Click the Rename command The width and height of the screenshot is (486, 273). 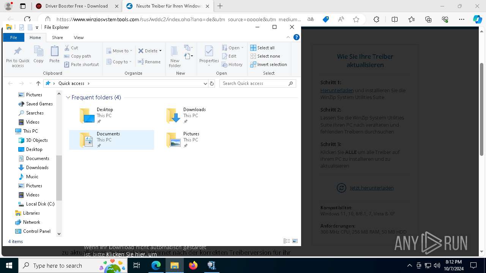tap(149, 62)
